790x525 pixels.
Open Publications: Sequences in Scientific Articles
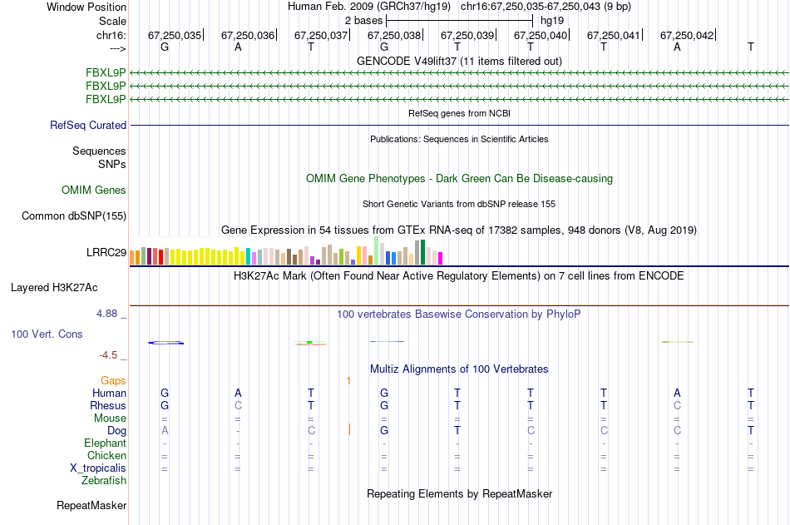pyautogui.click(x=459, y=139)
